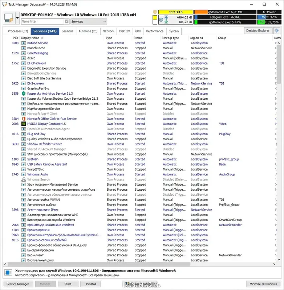
Task: Click the sun theme icon beside Desktop Explorer
Action: tap(277, 31)
